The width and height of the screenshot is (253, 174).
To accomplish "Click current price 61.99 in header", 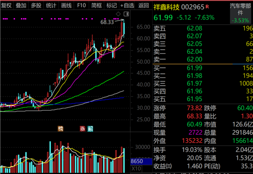I will [163, 17].
